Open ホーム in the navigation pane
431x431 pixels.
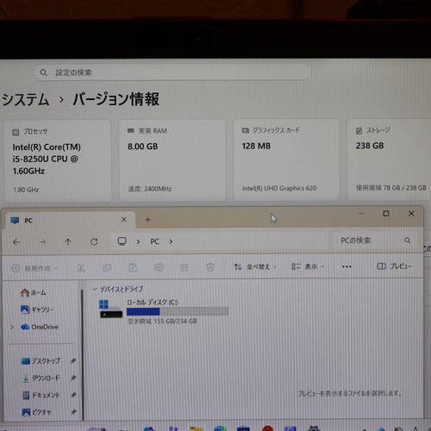34,292
